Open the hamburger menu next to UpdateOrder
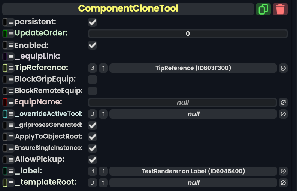Viewport: 297px width, 191px height. pyautogui.click(x=11, y=34)
